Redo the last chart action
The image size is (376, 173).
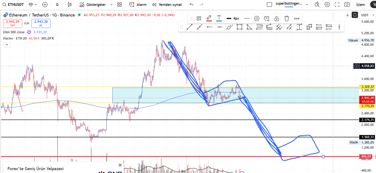point(201,5)
